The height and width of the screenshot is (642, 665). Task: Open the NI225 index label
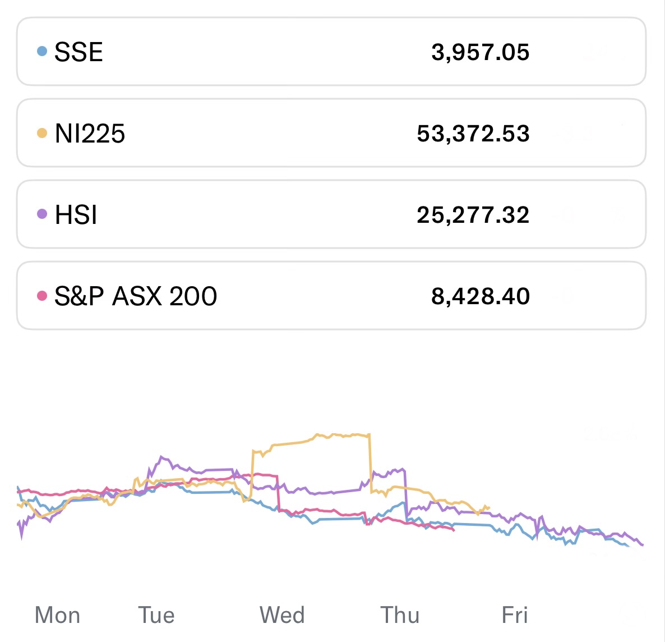coord(90,134)
